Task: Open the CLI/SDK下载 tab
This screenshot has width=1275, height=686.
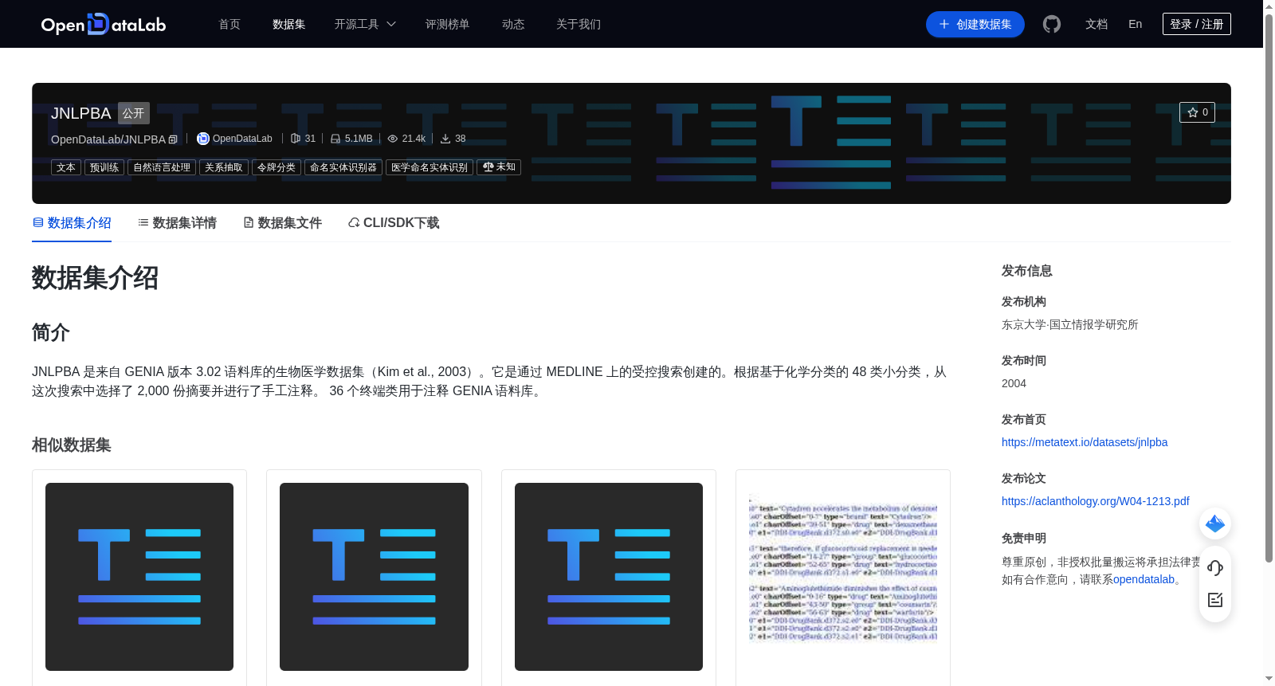Action: tap(394, 223)
